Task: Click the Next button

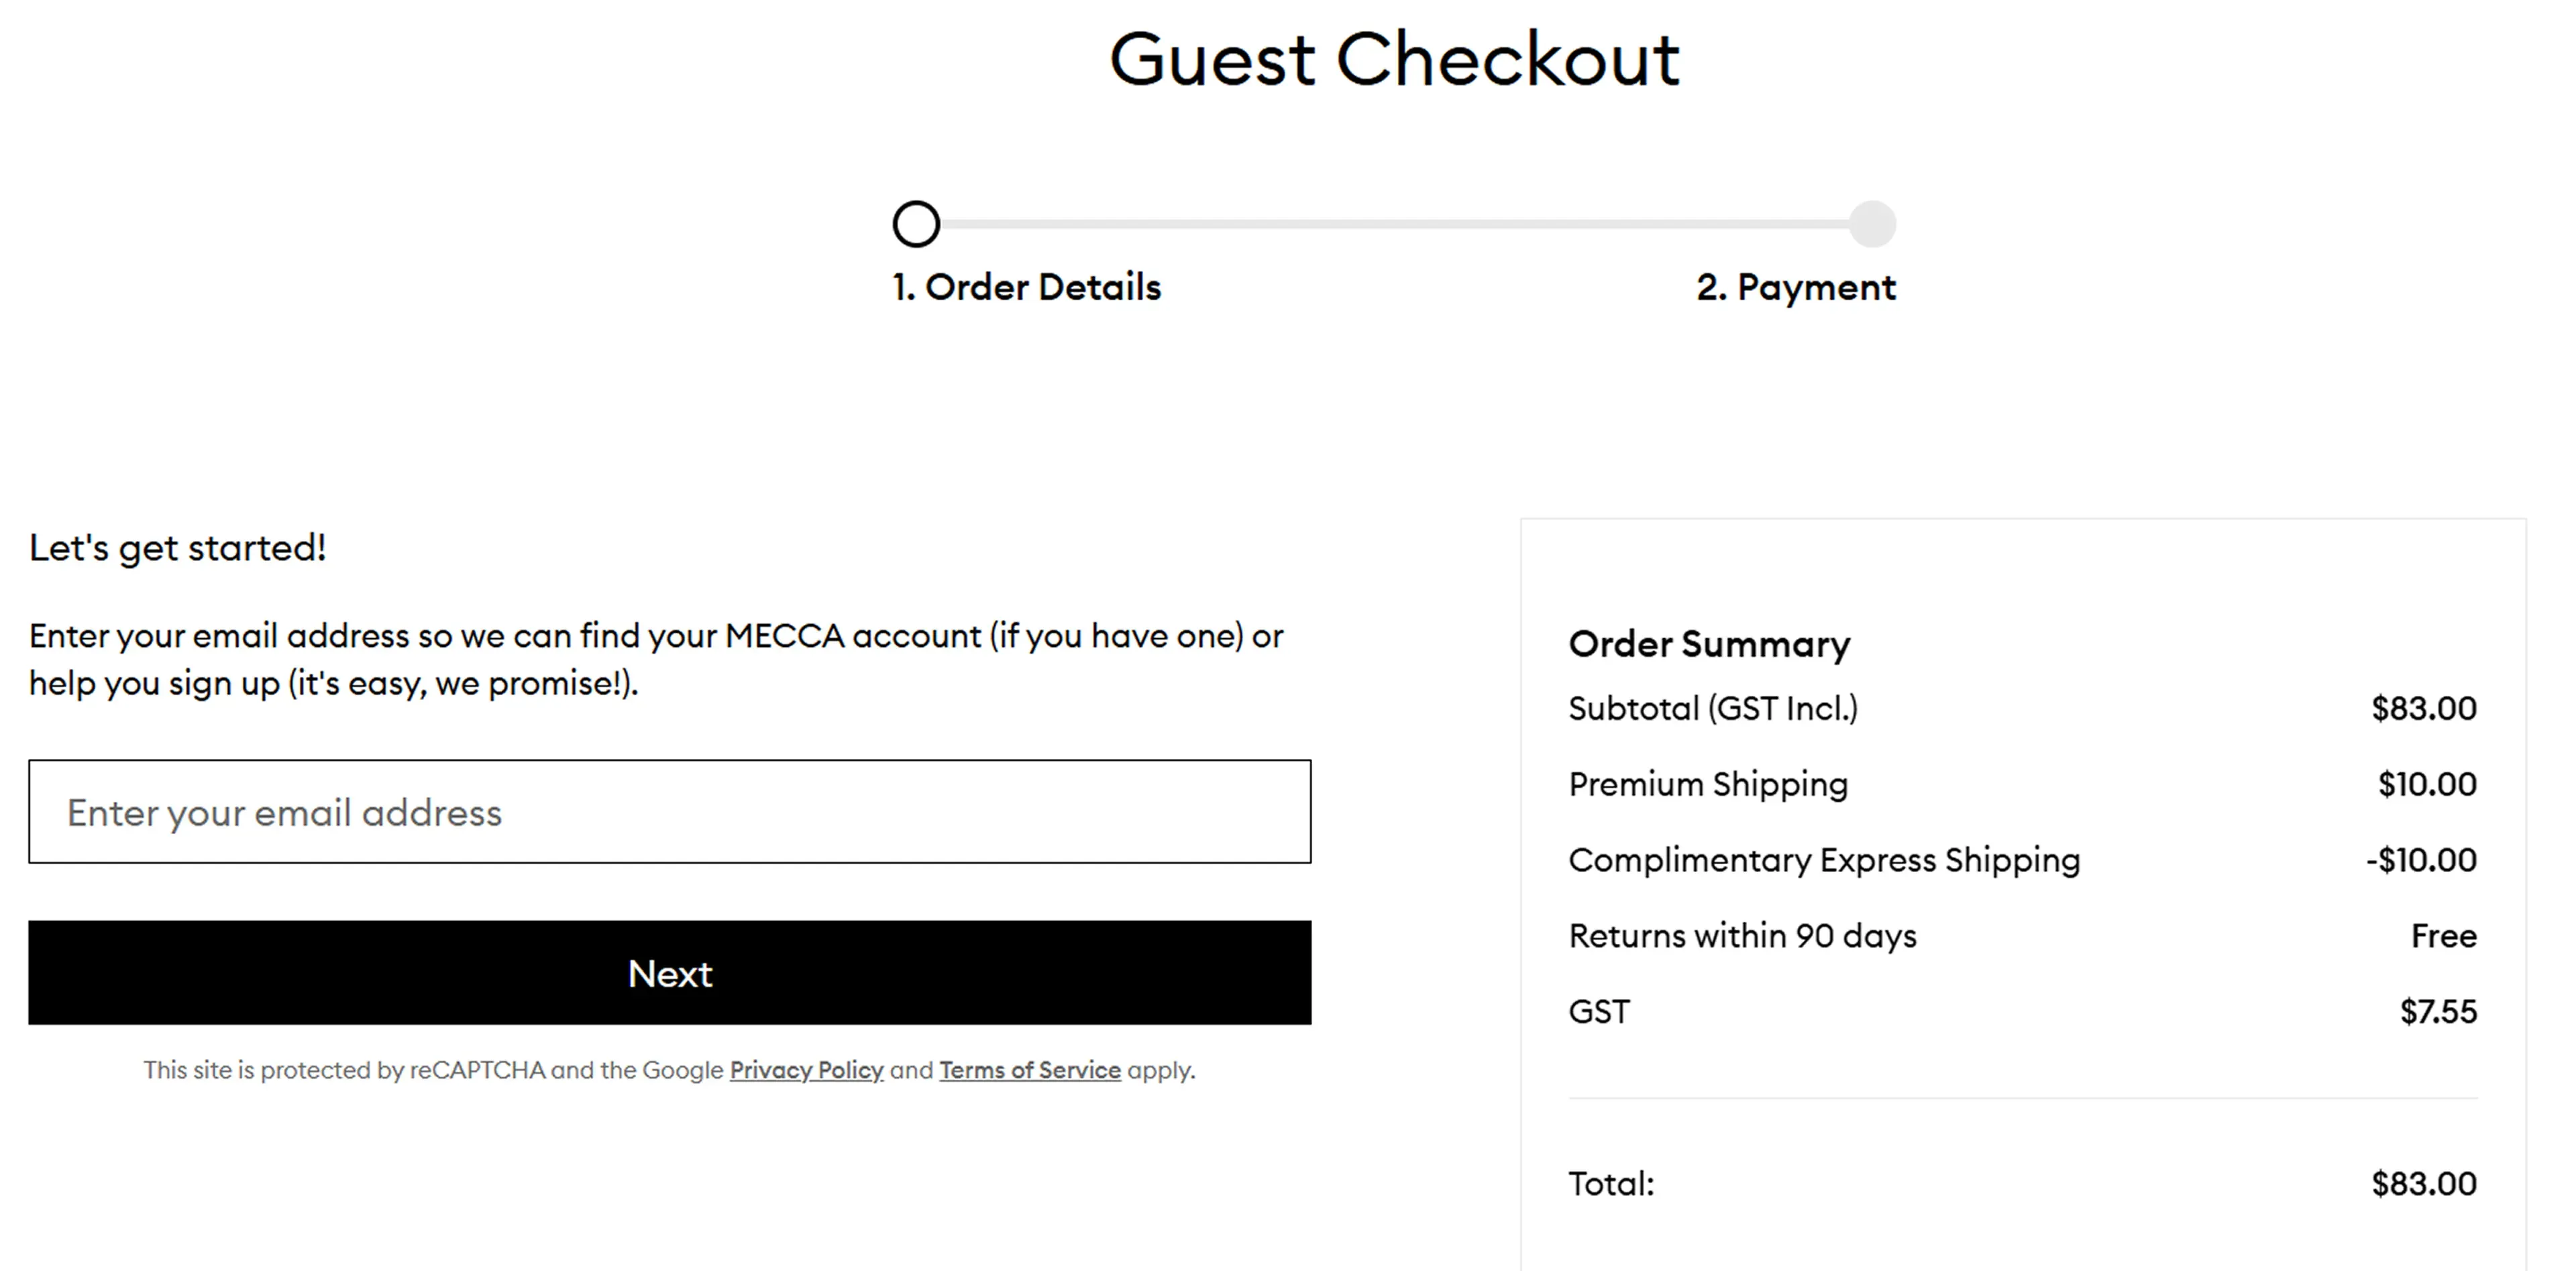Action: pos(670,972)
